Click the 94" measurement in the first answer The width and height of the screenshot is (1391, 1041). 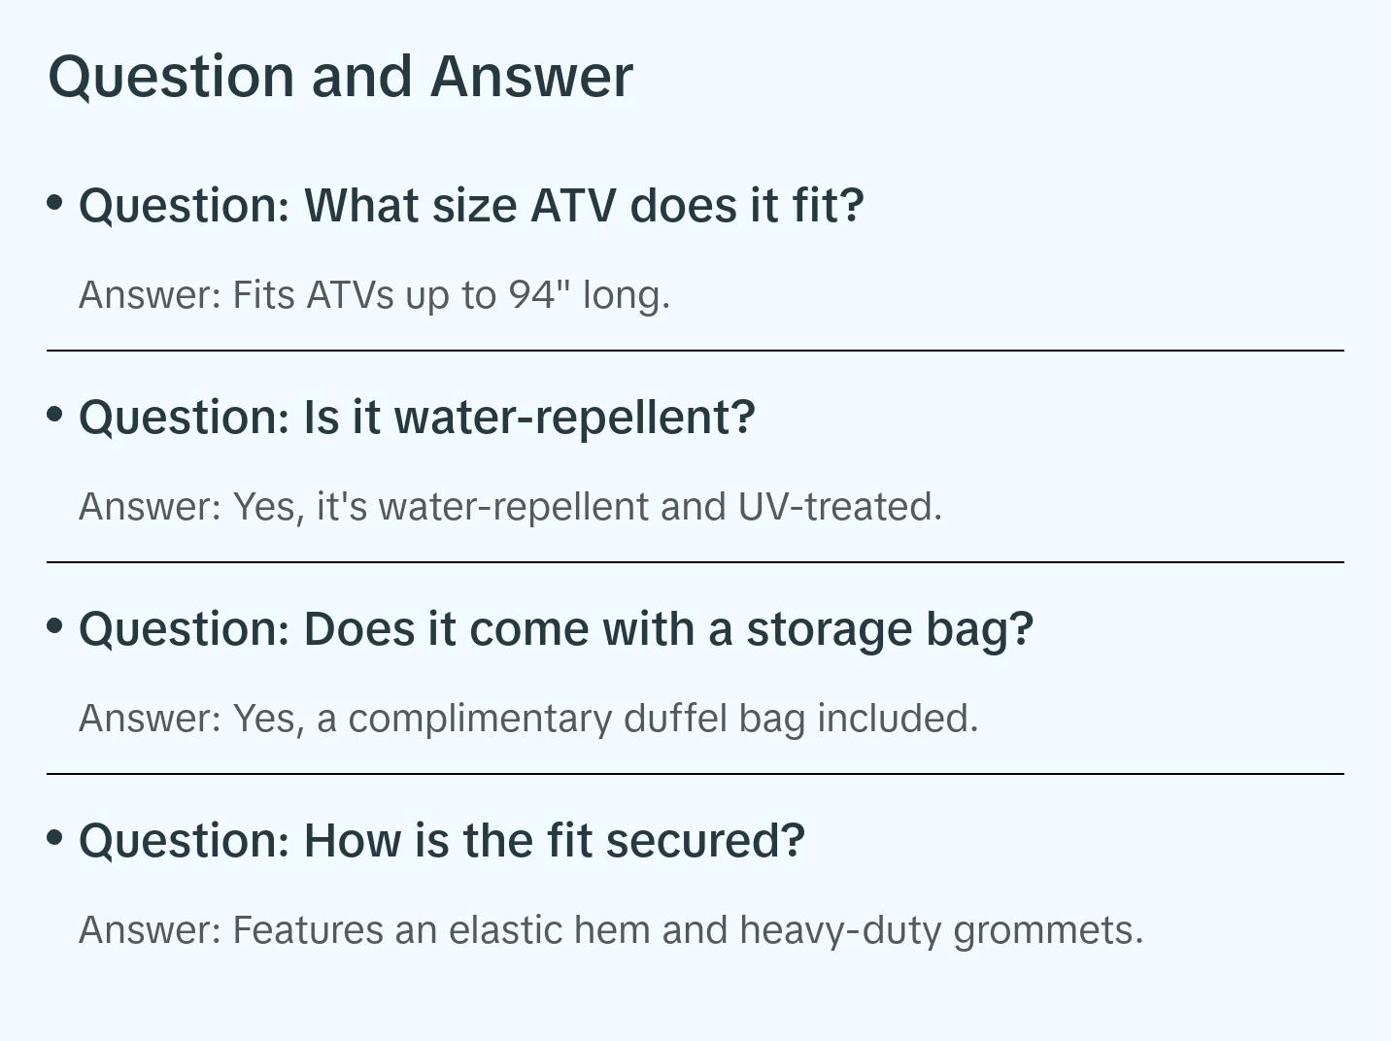539,295
